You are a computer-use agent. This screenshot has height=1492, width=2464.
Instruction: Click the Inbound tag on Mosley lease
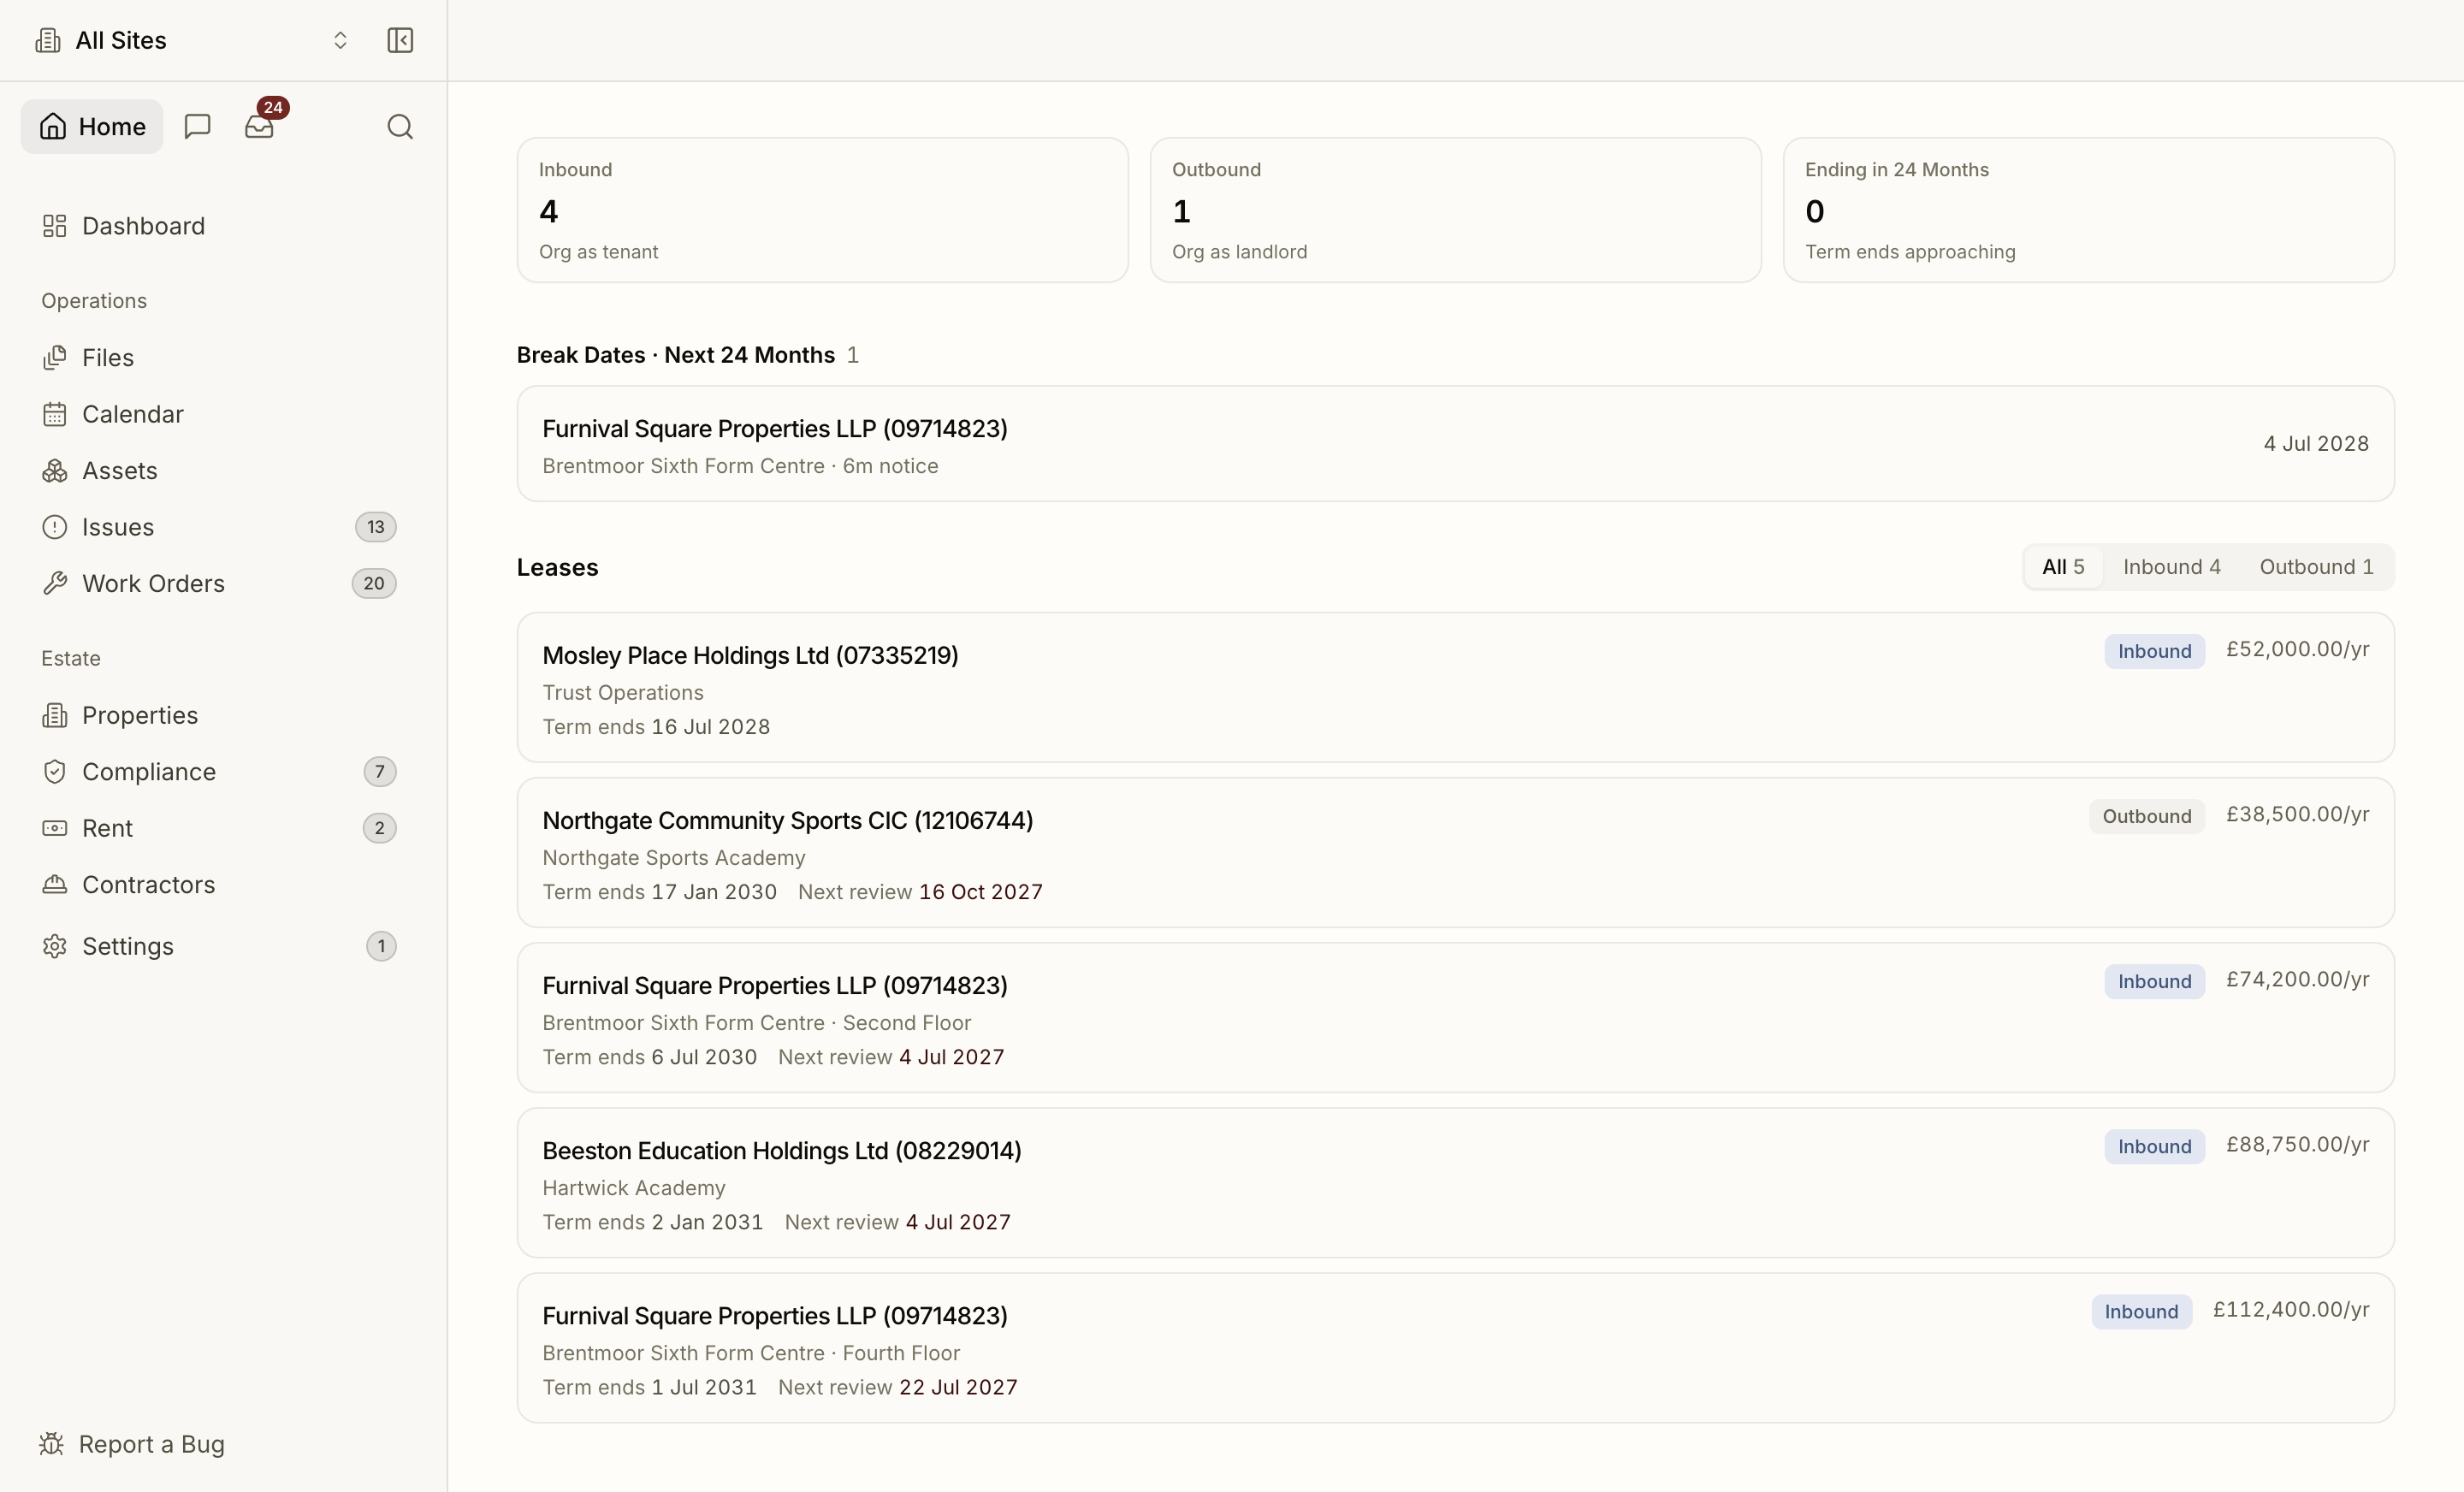pos(2154,652)
